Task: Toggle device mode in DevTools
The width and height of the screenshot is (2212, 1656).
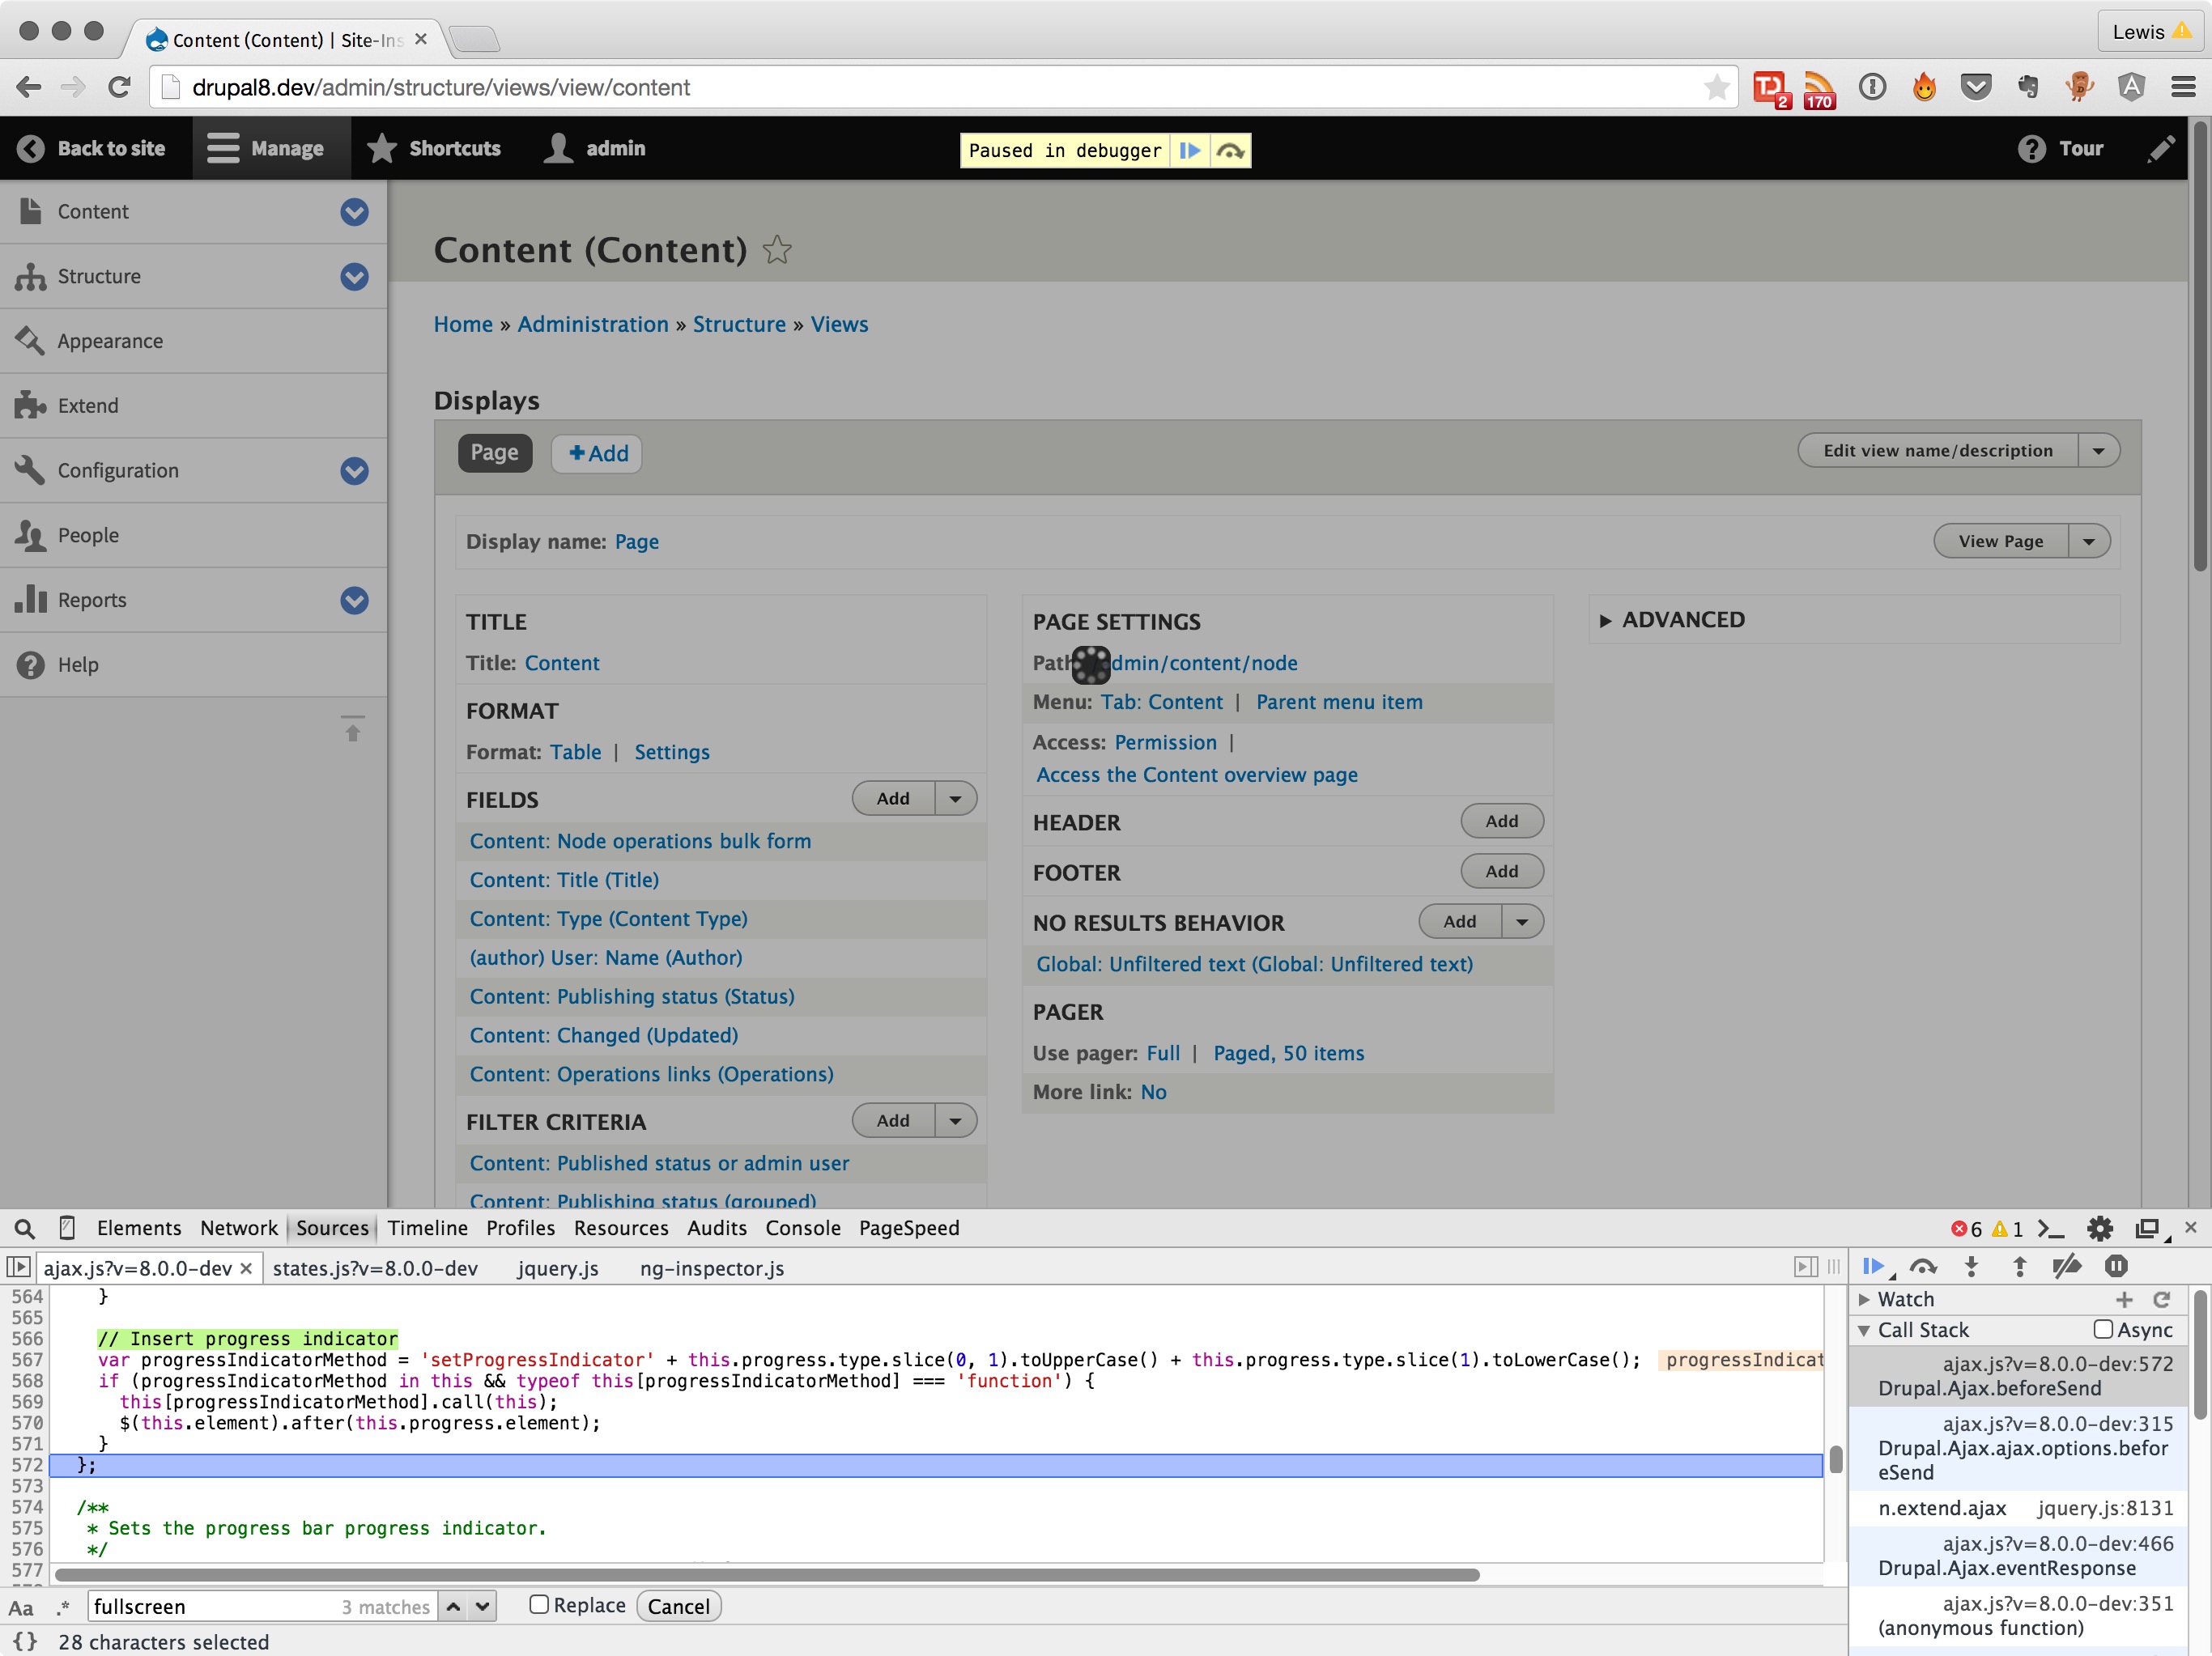Action: pyautogui.click(x=67, y=1229)
